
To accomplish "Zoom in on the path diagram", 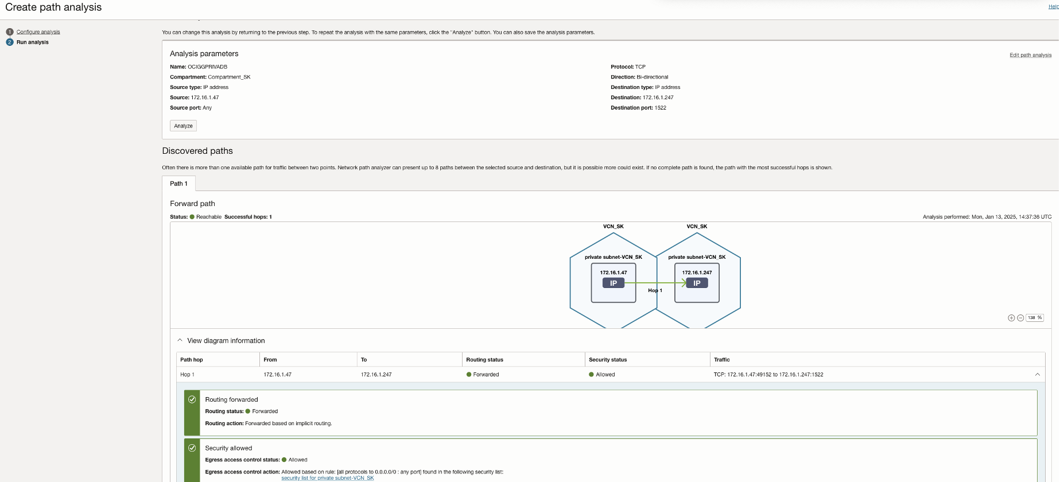I will coord(1011,318).
